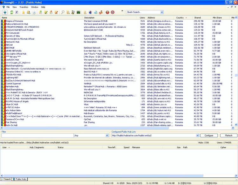Click the hub list horizontal scrollbar thumb

86,128
